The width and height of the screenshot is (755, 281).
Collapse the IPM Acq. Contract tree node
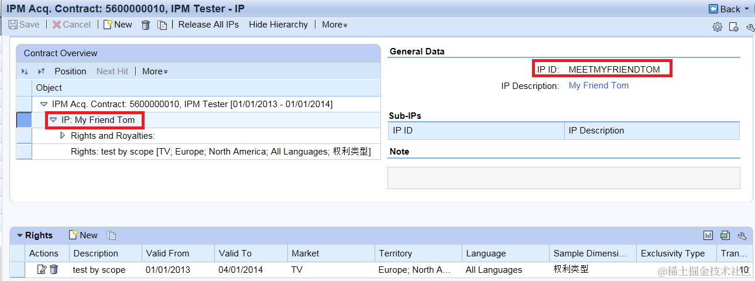click(x=43, y=104)
